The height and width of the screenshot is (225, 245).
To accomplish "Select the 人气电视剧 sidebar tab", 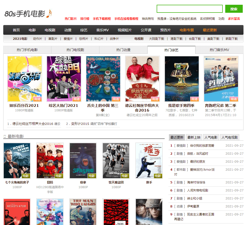I will coord(229,137).
